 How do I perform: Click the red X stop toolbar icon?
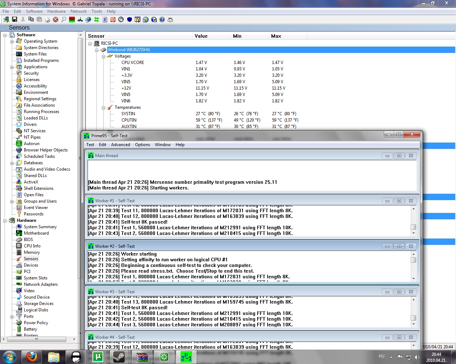(x=56, y=20)
